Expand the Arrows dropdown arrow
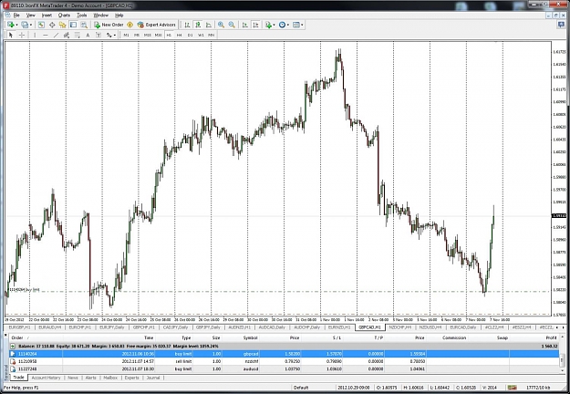This screenshot has width=570, height=394. click(x=115, y=35)
